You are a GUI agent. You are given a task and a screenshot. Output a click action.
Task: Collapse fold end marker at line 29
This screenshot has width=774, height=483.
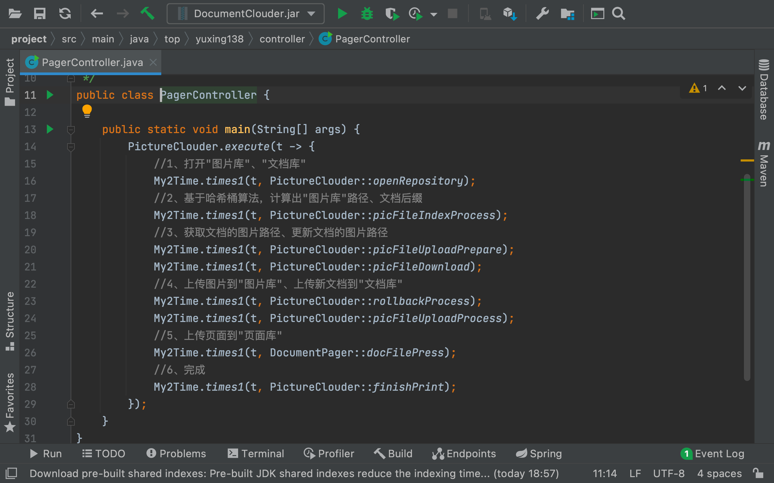click(71, 404)
